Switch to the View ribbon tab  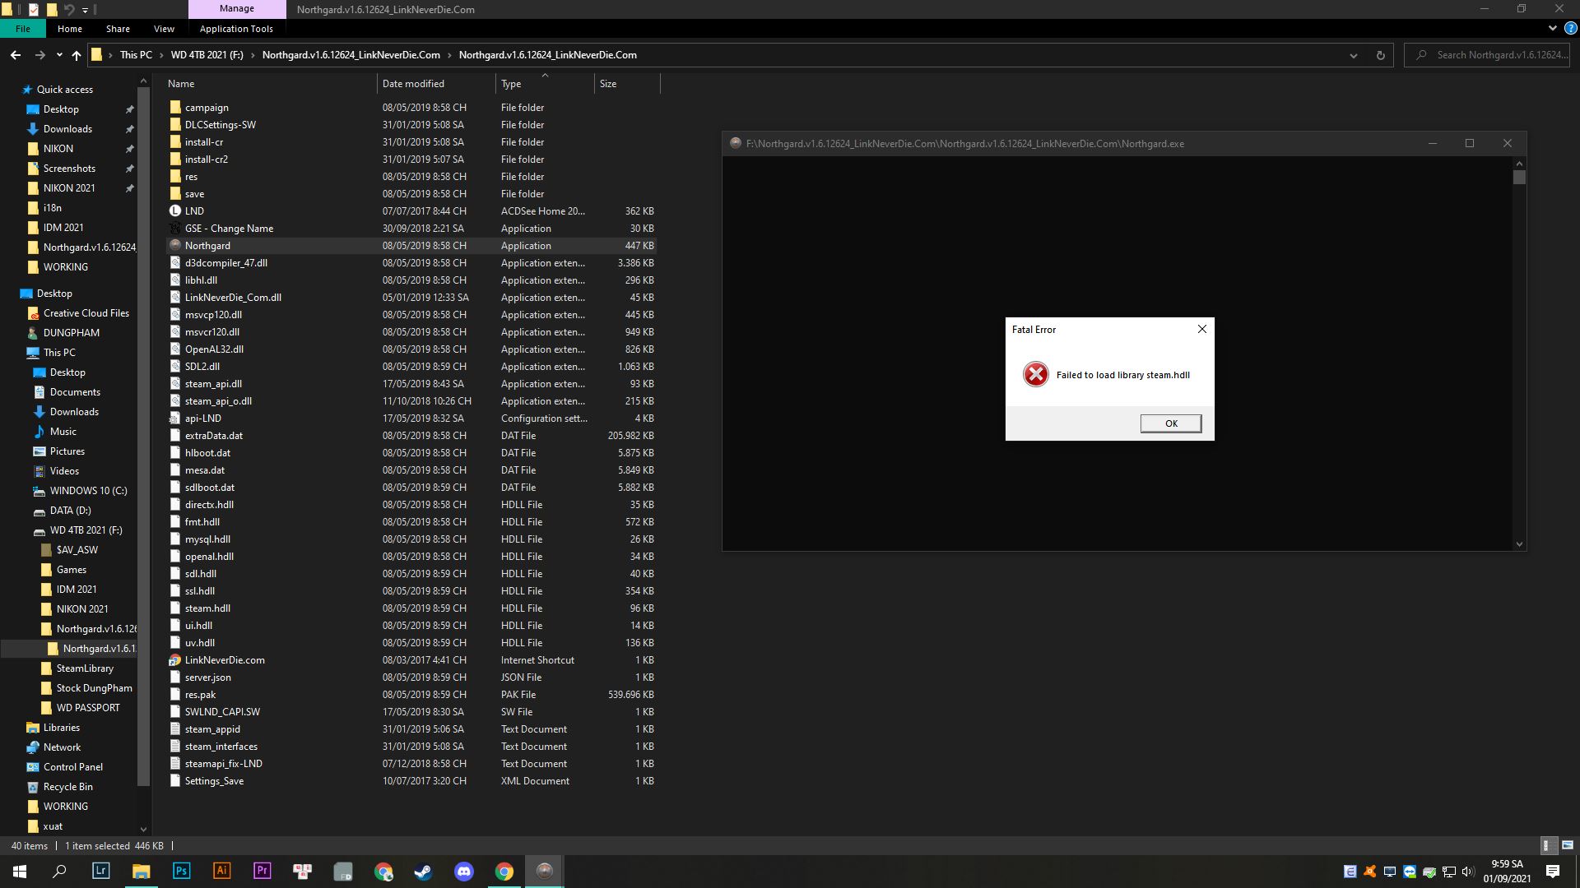(x=164, y=29)
